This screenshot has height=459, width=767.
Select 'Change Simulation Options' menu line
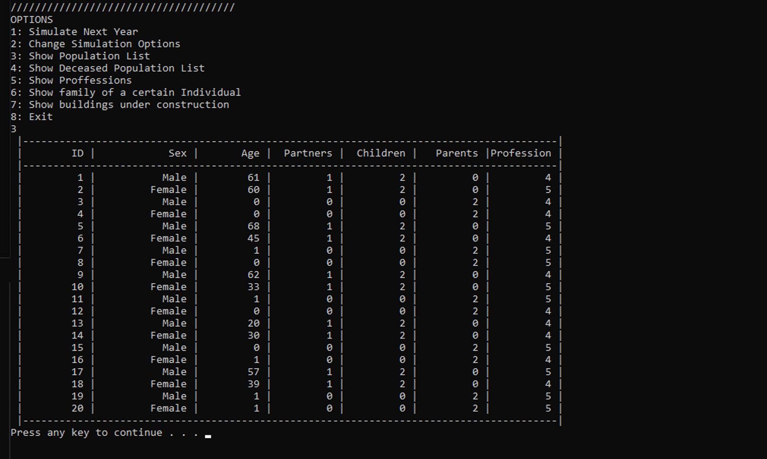[x=95, y=44]
